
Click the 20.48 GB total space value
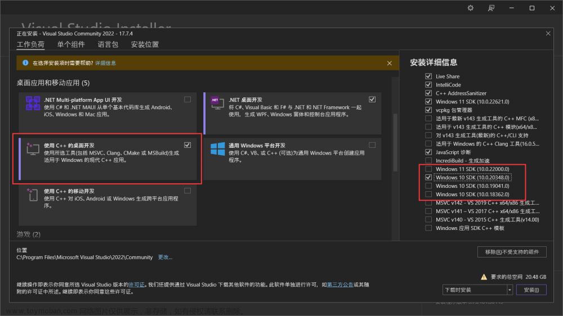pyautogui.click(x=536, y=277)
